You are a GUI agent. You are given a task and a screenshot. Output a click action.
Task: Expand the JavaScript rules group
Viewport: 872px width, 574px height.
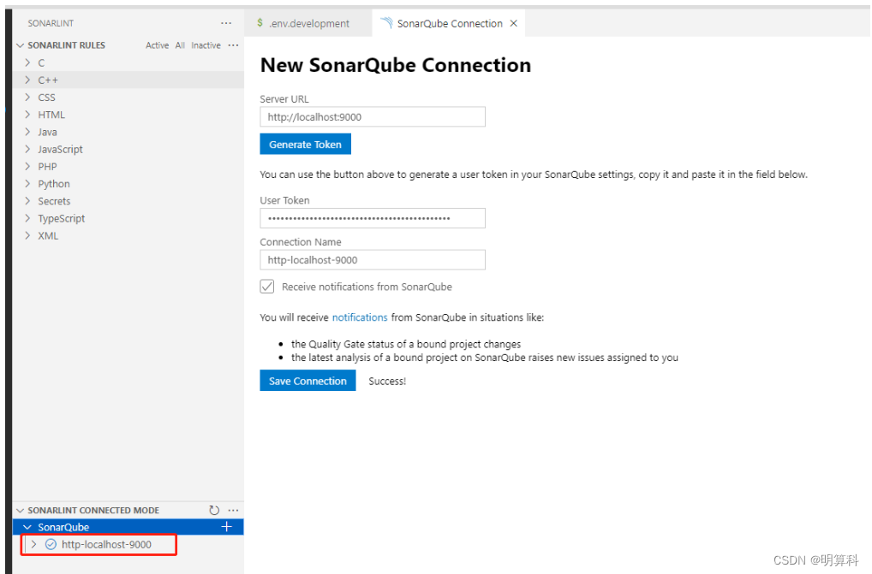[27, 149]
